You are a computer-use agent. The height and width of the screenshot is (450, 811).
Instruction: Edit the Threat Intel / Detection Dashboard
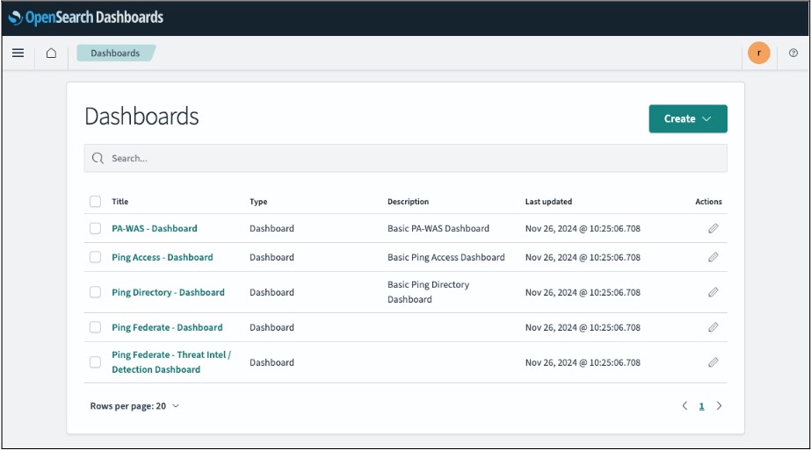click(x=713, y=362)
